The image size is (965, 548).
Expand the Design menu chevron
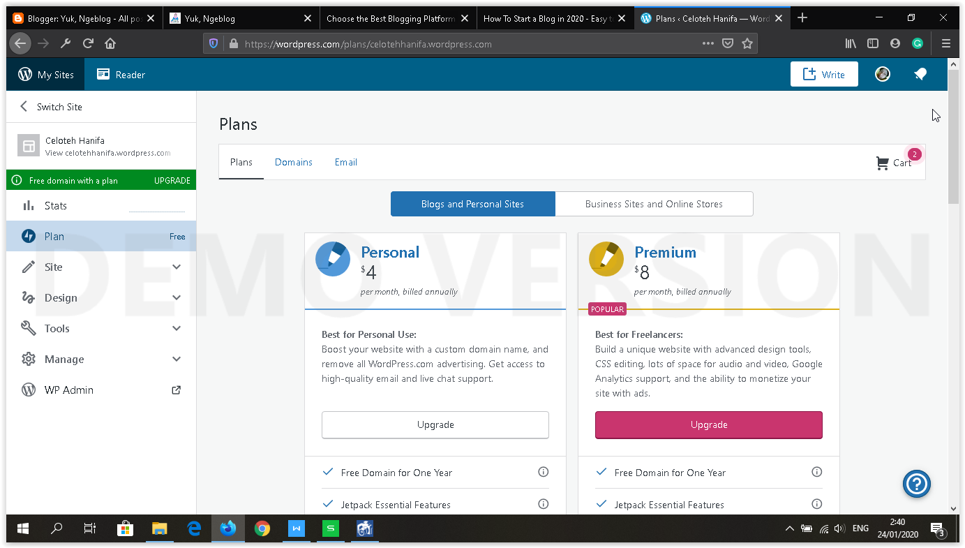(x=177, y=297)
